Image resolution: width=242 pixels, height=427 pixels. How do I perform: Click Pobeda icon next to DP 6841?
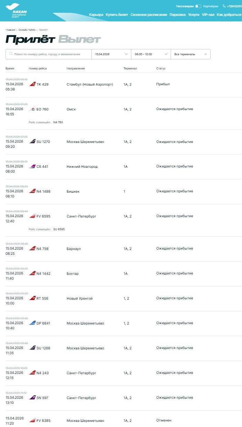[32, 323]
